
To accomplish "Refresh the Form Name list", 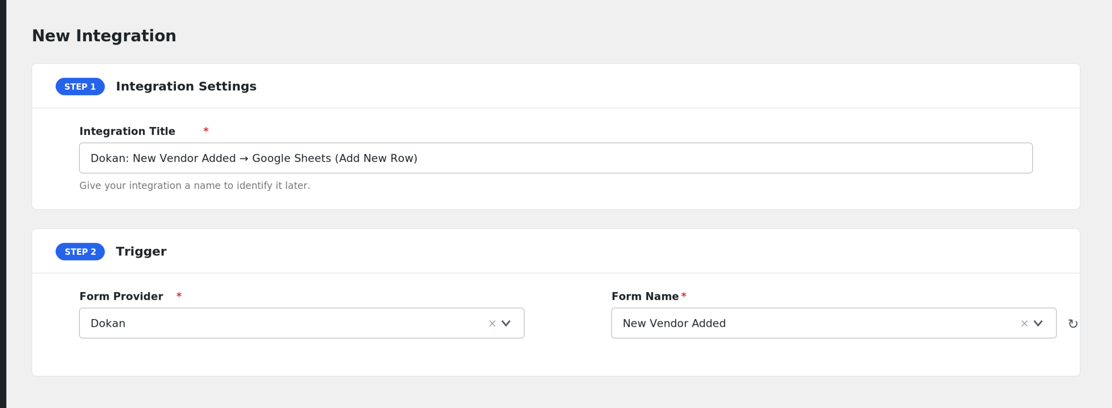I will click(x=1073, y=323).
